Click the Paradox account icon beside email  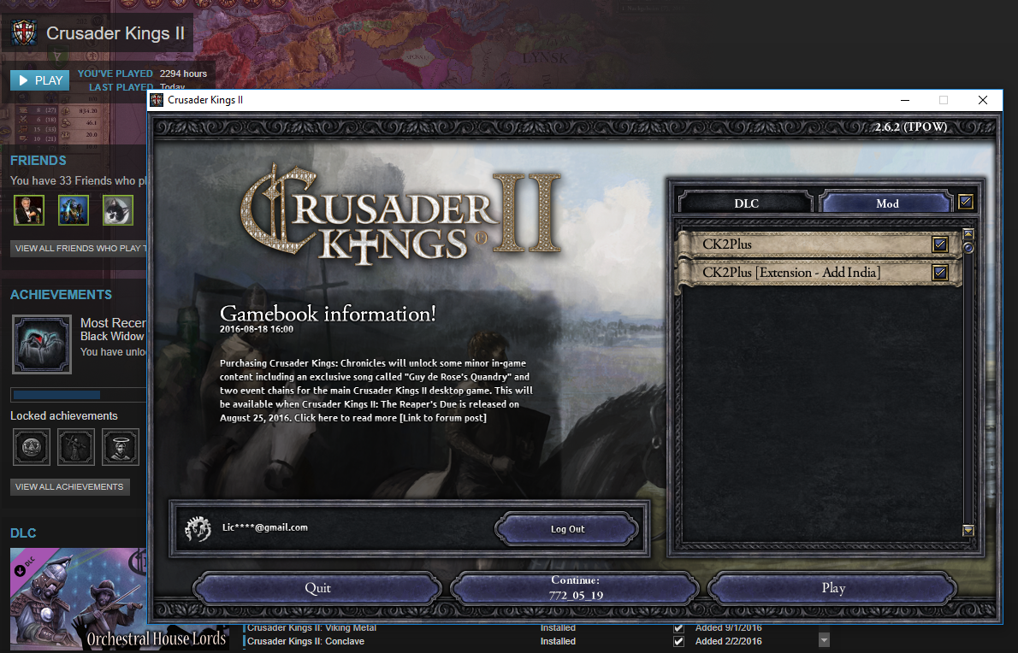tap(198, 530)
